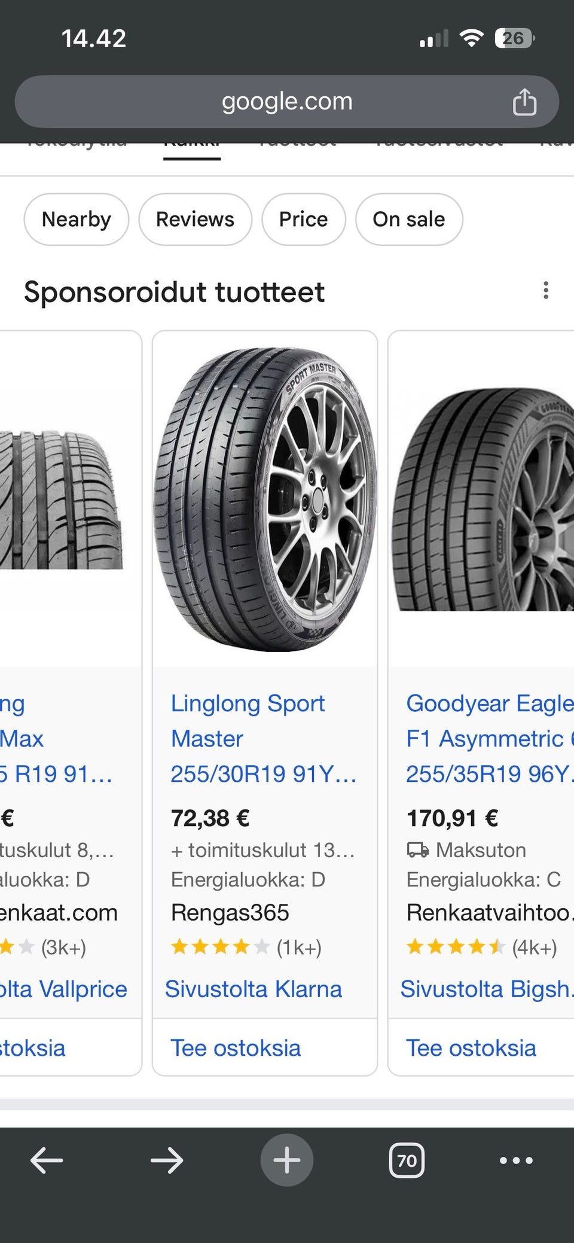574x1243 pixels.
Task: Open sponsored products three-dot menu
Action: 545,291
